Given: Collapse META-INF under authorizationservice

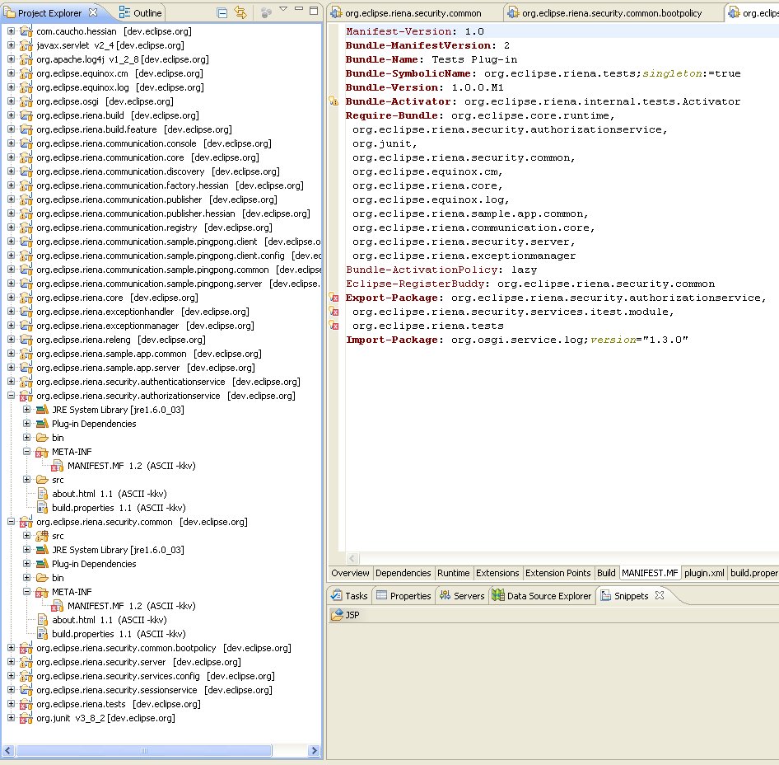Looking at the screenshot, I should [27, 452].
